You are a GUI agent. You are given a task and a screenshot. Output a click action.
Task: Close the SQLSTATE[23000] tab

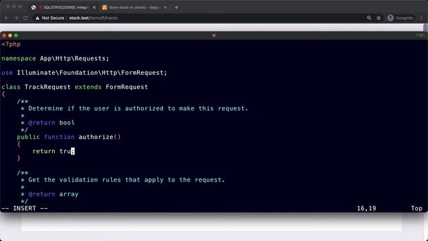point(94,7)
